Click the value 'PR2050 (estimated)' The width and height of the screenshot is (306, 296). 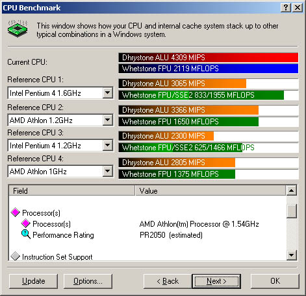point(171,235)
